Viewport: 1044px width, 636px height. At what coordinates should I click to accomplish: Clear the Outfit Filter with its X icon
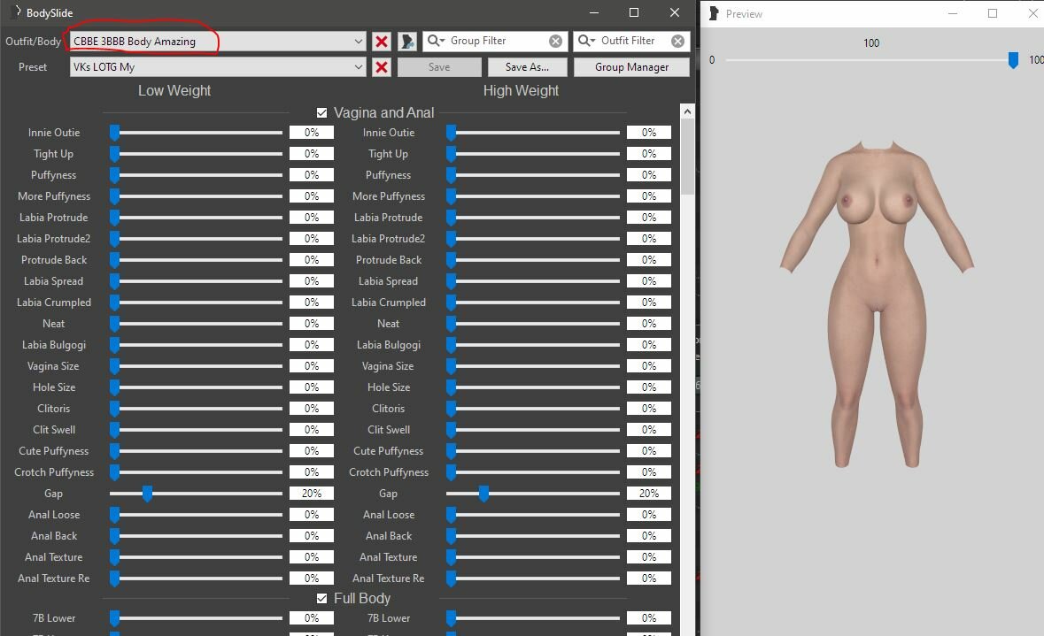click(677, 42)
